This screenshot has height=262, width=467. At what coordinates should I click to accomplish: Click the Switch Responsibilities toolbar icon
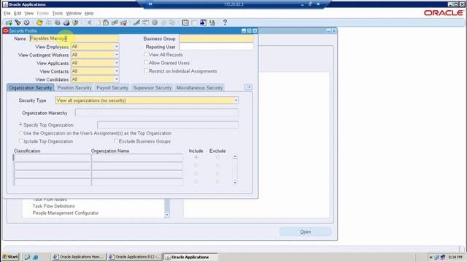pos(57,23)
